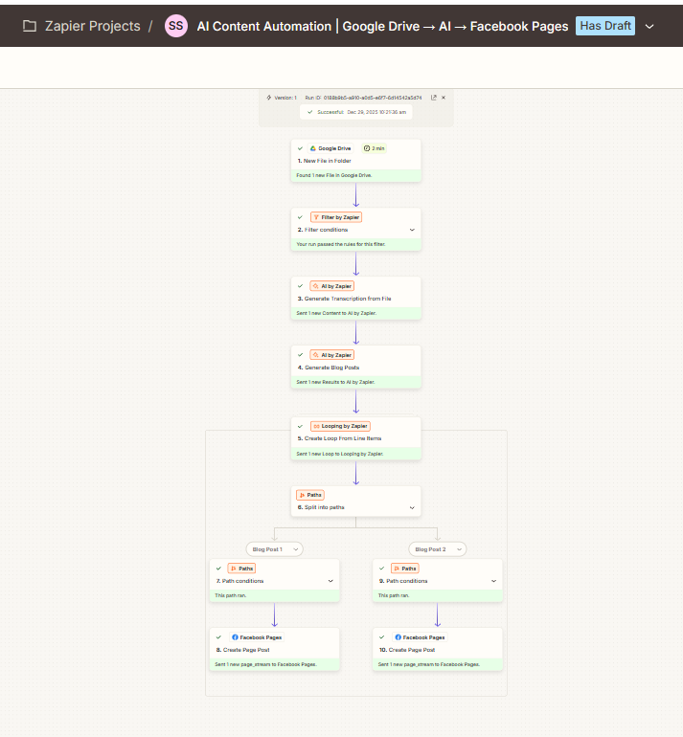Click the check mark on step 10

point(382,637)
